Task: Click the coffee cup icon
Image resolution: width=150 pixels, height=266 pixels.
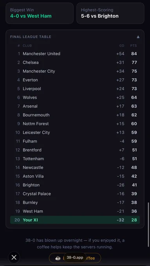Action: [x=58, y=258]
